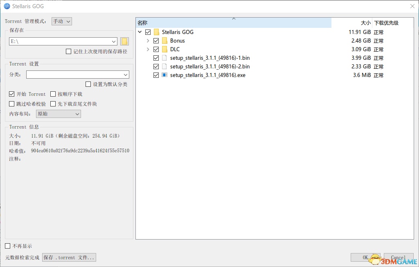
Task: Select the setup_stellaris_3.1.1_(49816).exe file name
Action: coord(207,75)
